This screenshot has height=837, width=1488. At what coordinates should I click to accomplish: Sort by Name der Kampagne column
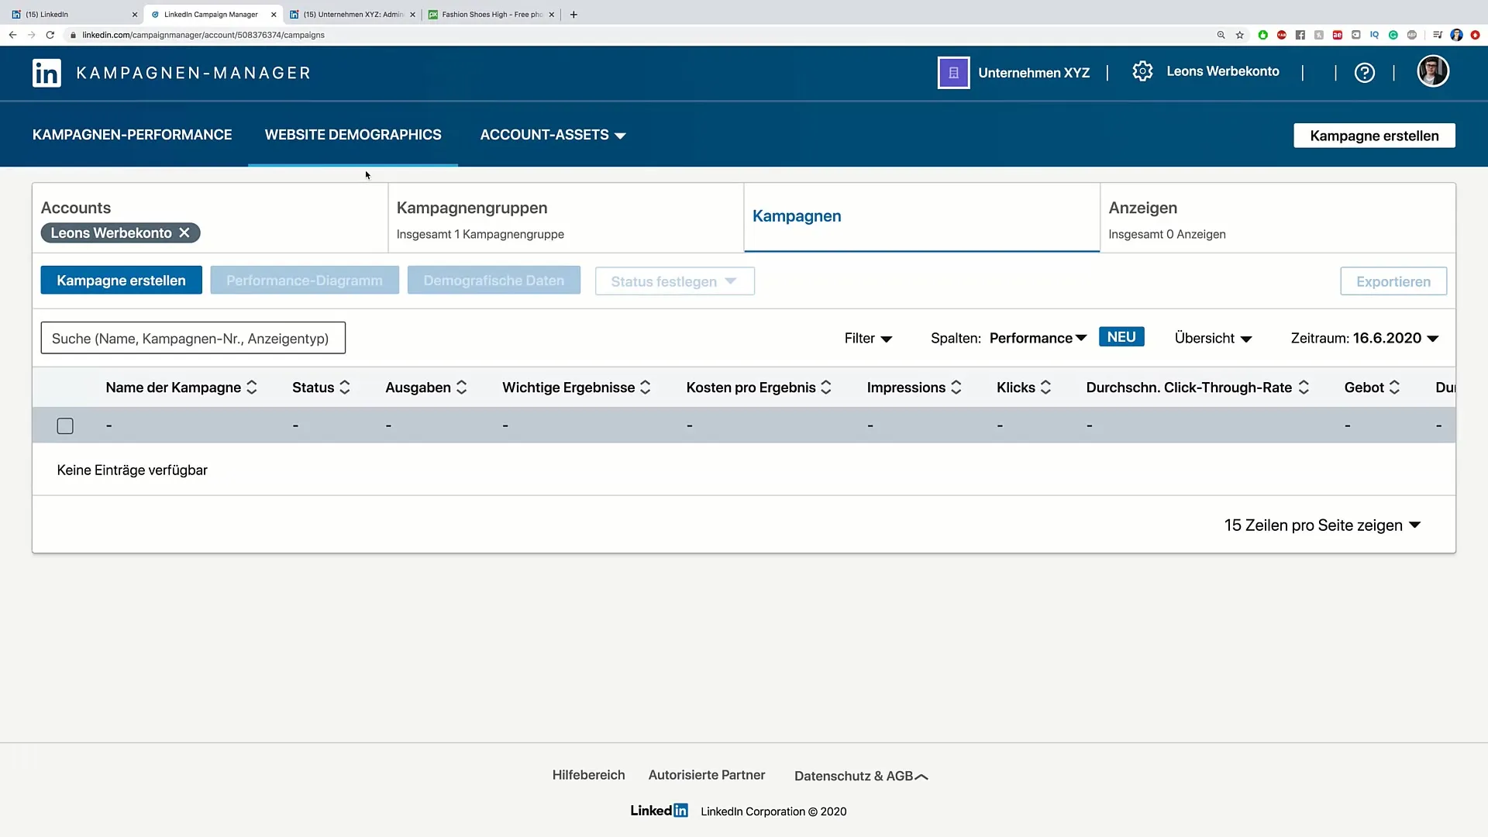point(252,387)
